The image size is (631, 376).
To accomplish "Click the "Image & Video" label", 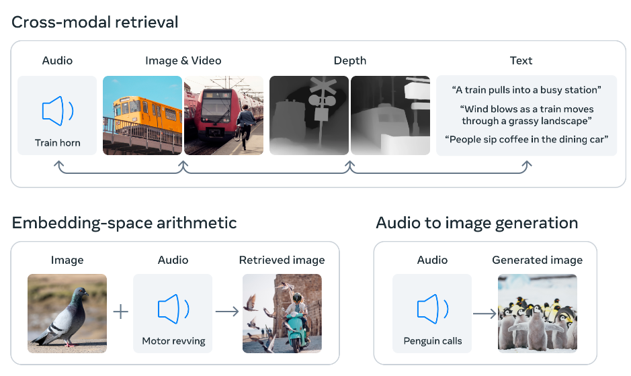I will [183, 60].
